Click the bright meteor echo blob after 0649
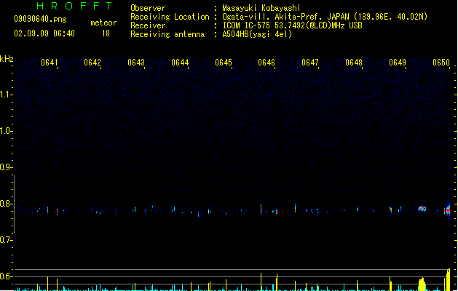Image resolution: width=458 pixels, height=291 pixels. tap(422, 208)
